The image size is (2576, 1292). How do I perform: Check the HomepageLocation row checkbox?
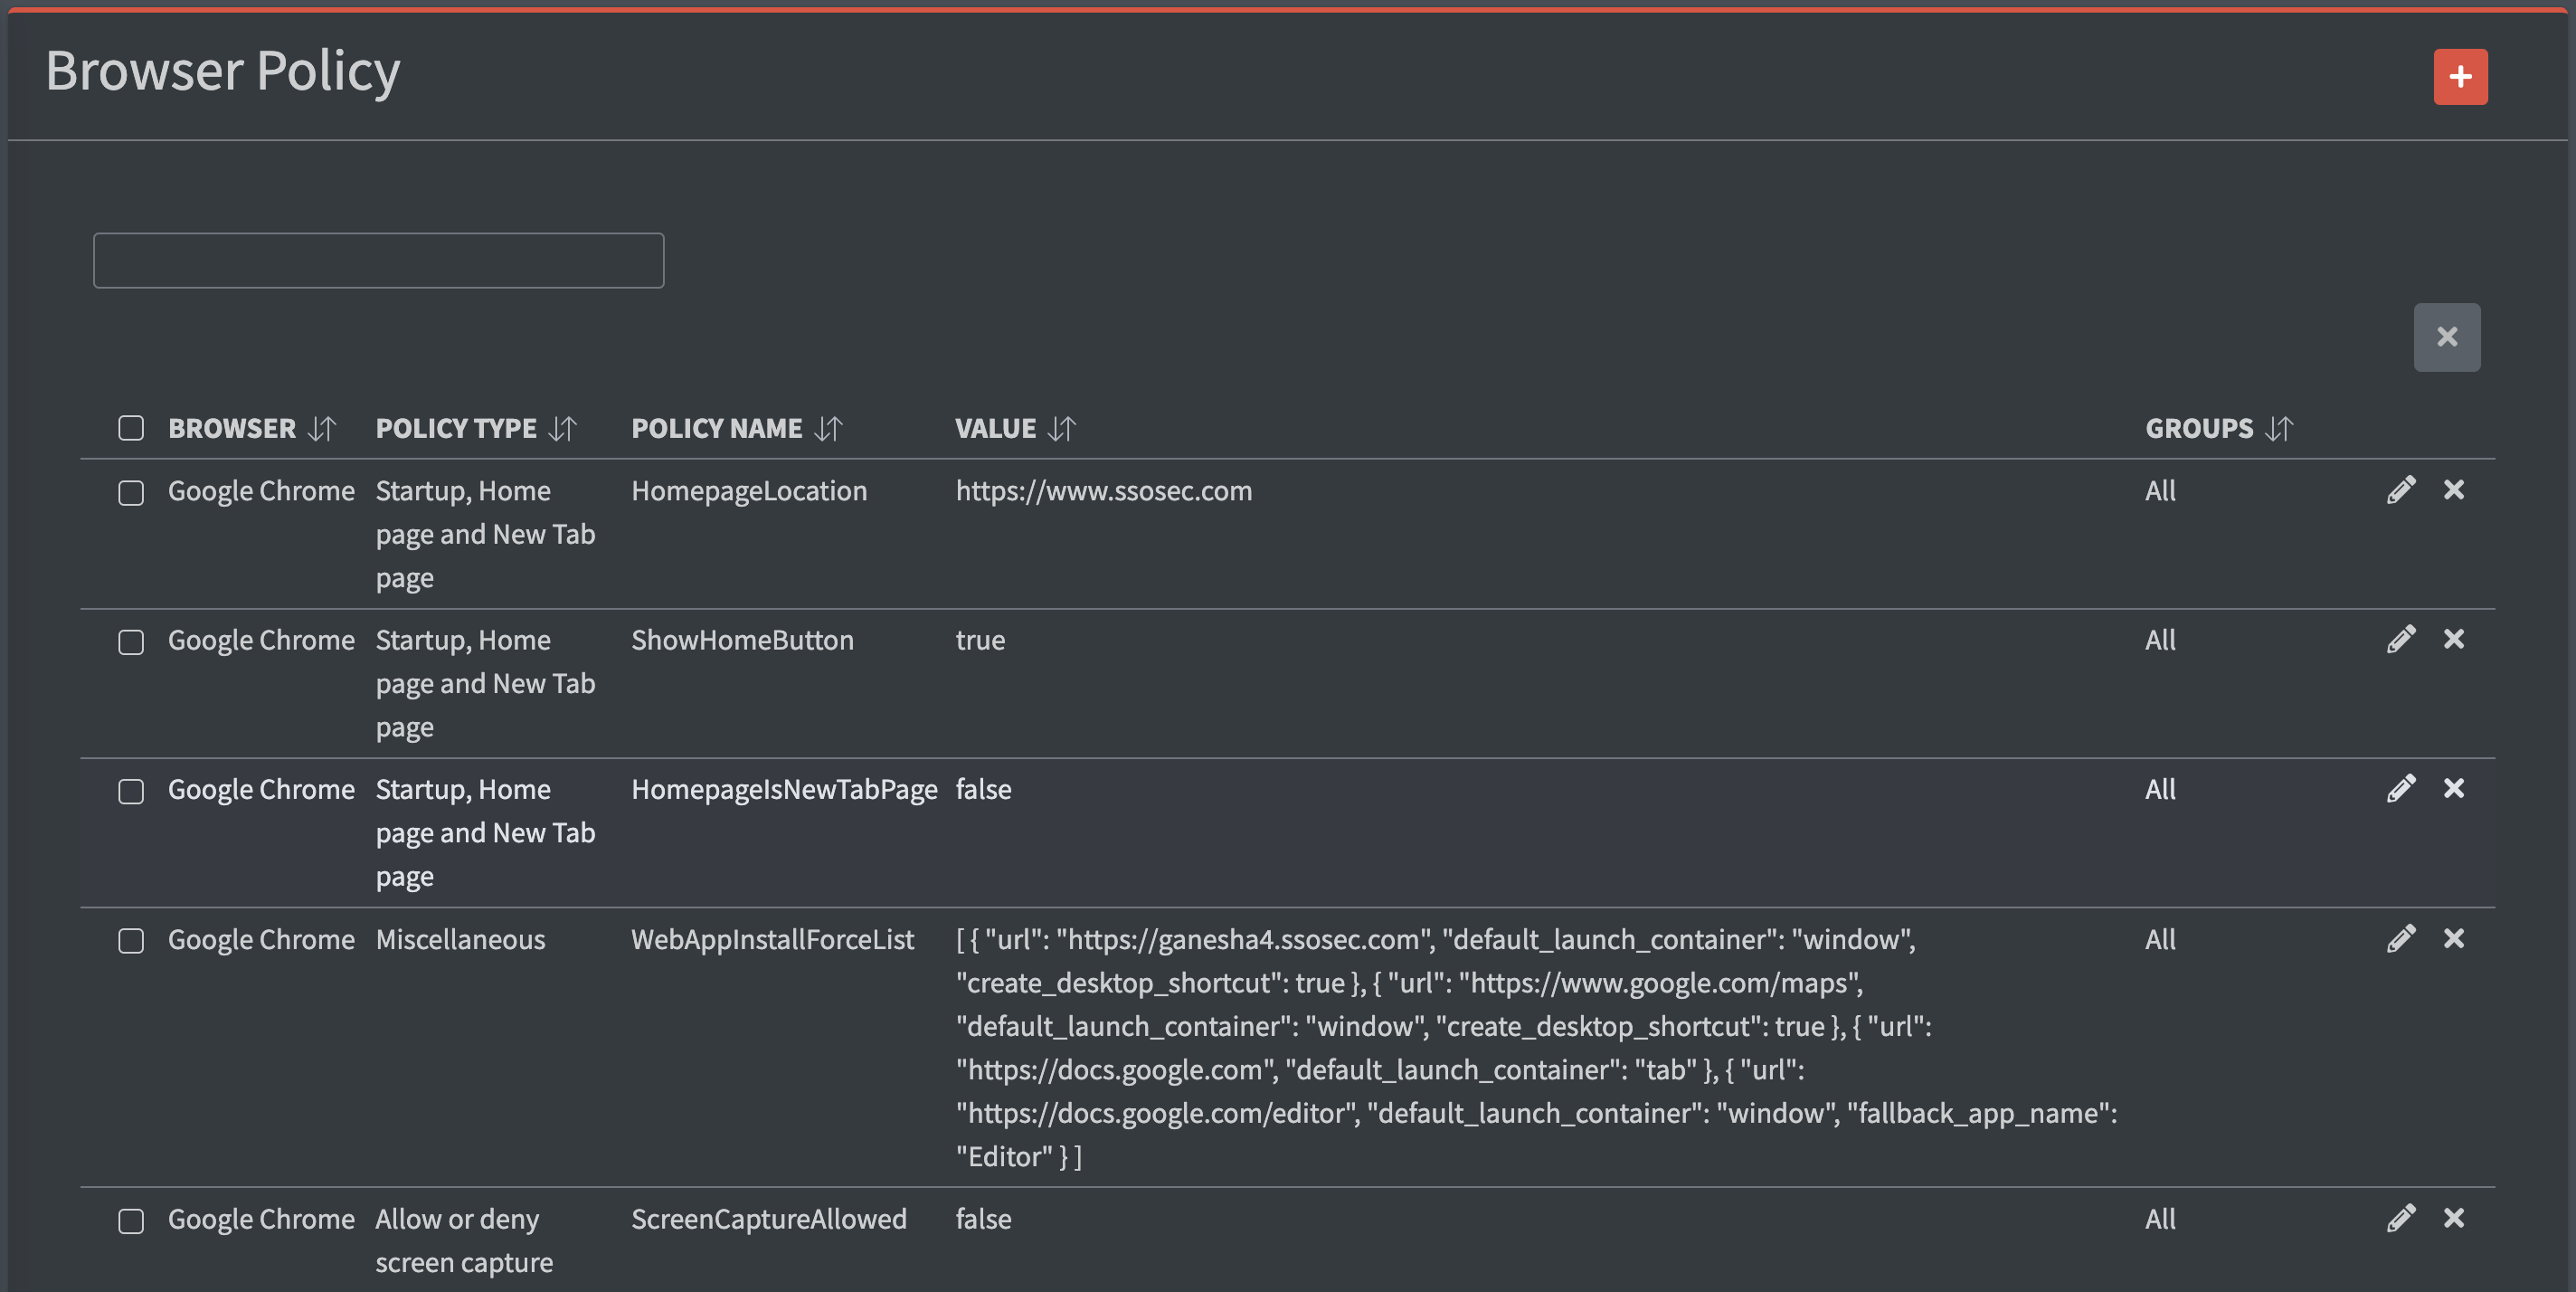(x=131, y=493)
